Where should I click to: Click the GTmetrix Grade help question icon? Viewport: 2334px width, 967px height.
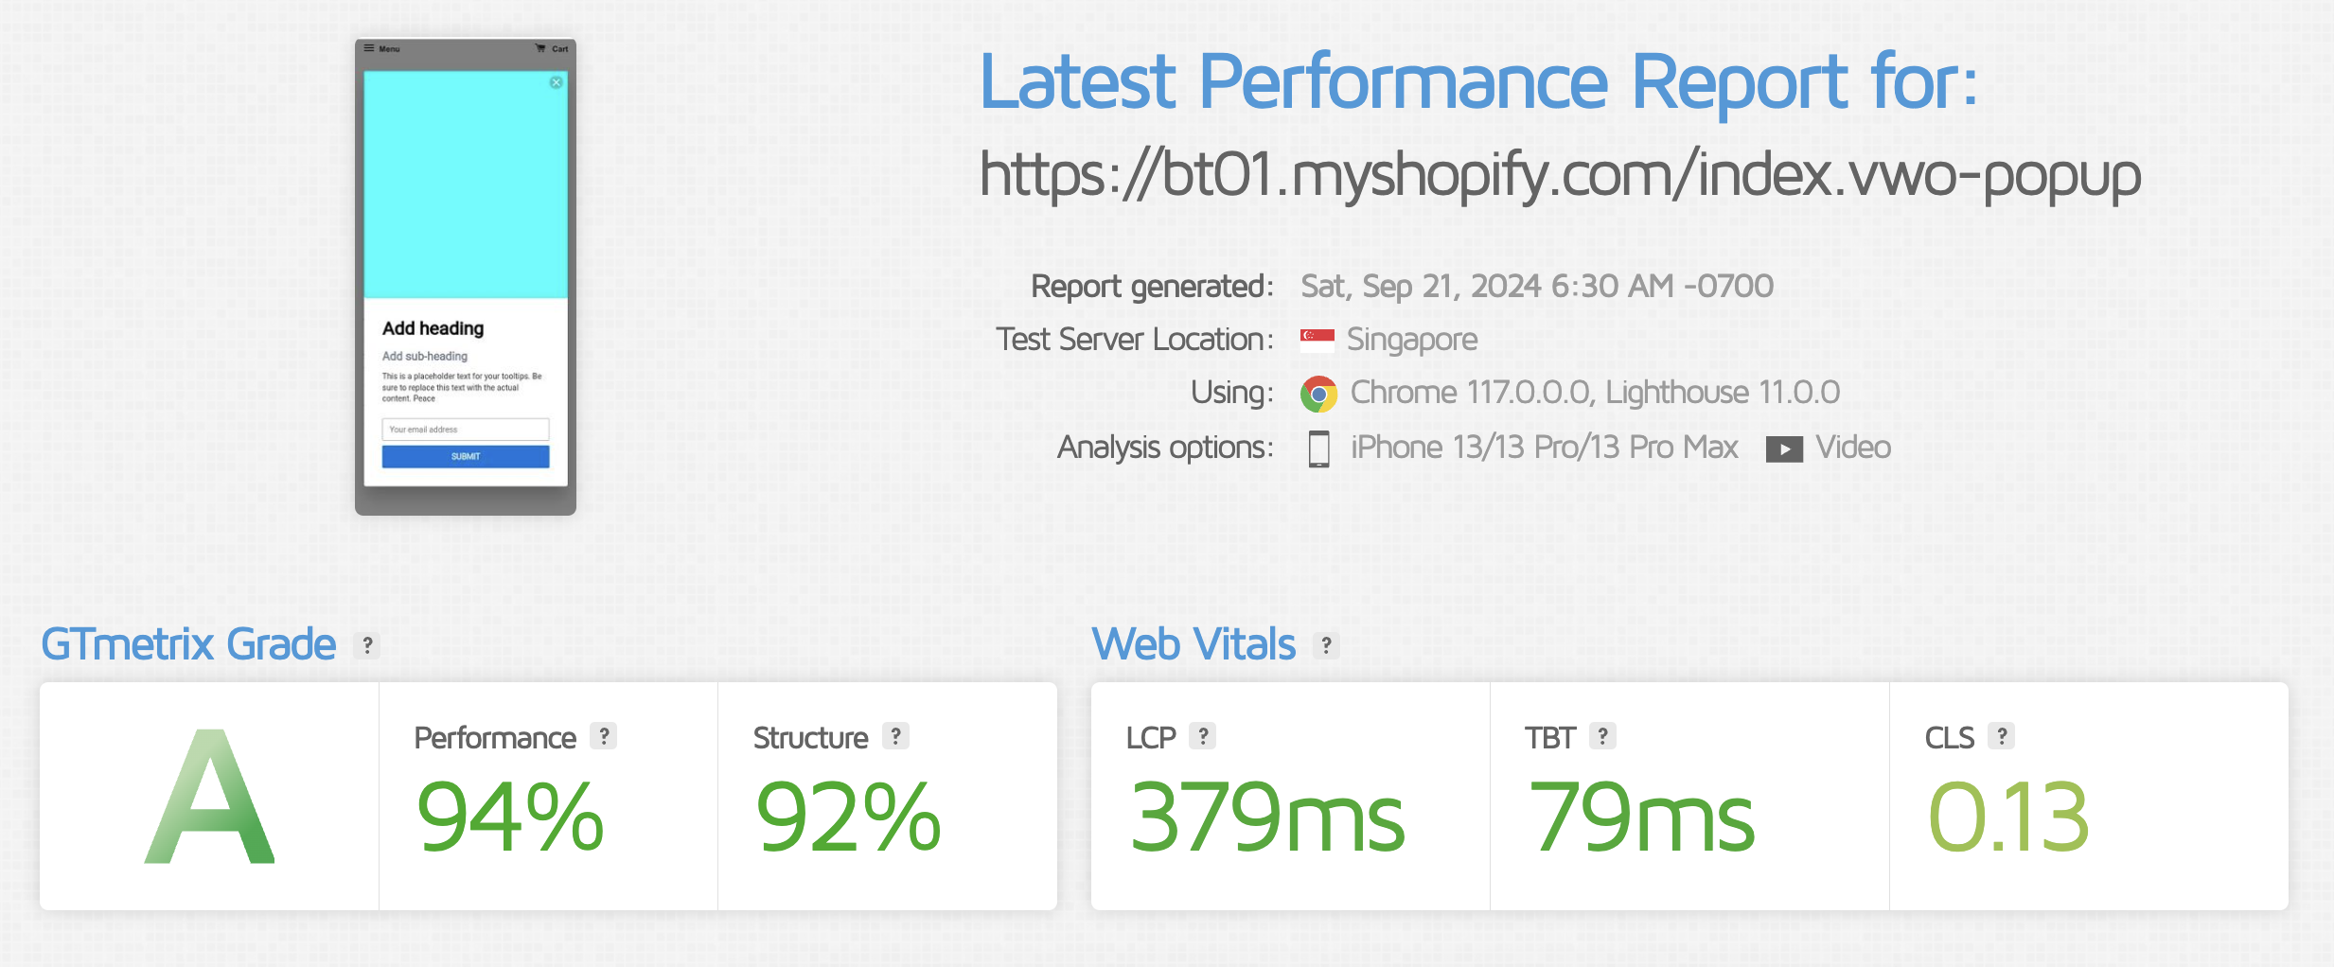pyautogui.click(x=367, y=645)
